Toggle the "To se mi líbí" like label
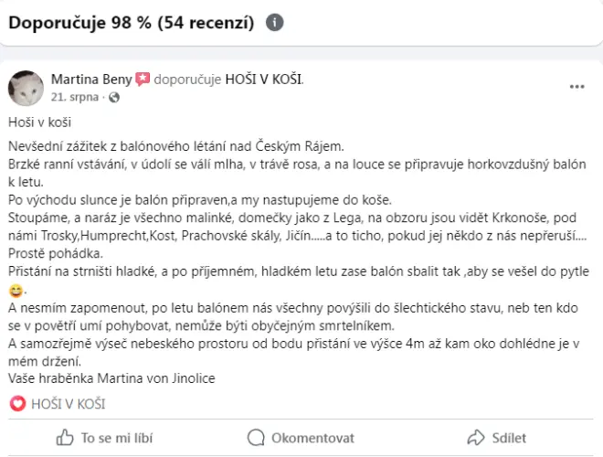The width and height of the screenshot is (603, 457). click(x=116, y=438)
